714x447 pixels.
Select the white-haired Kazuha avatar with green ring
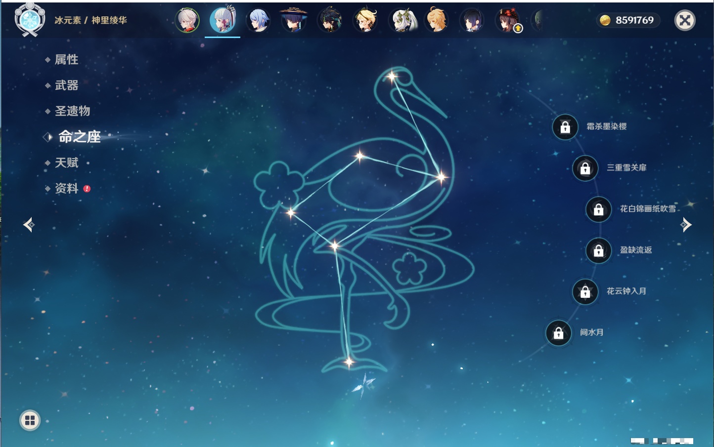coord(187,20)
